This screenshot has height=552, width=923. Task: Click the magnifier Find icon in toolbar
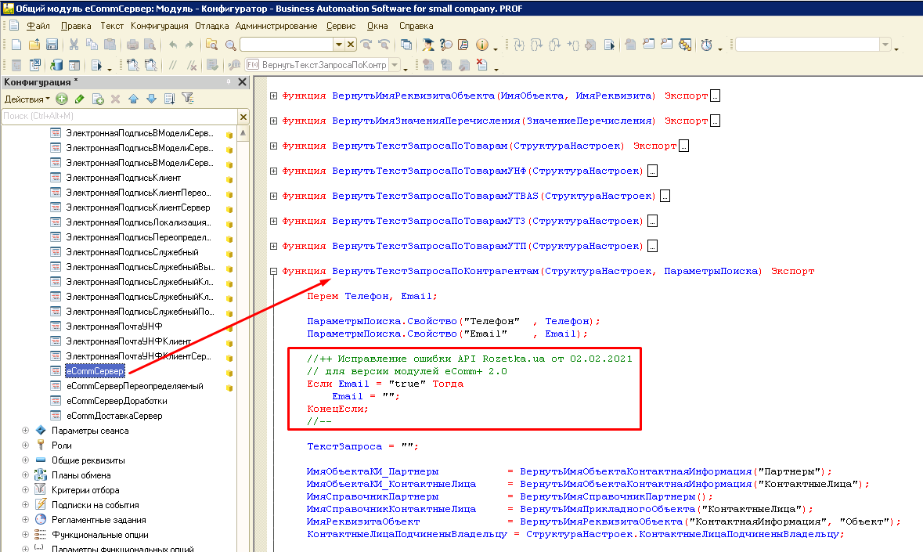tap(231, 45)
